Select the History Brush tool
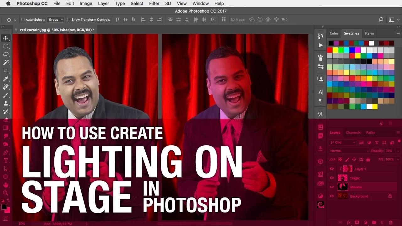The width and height of the screenshot is (402, 226). (6, 111)
